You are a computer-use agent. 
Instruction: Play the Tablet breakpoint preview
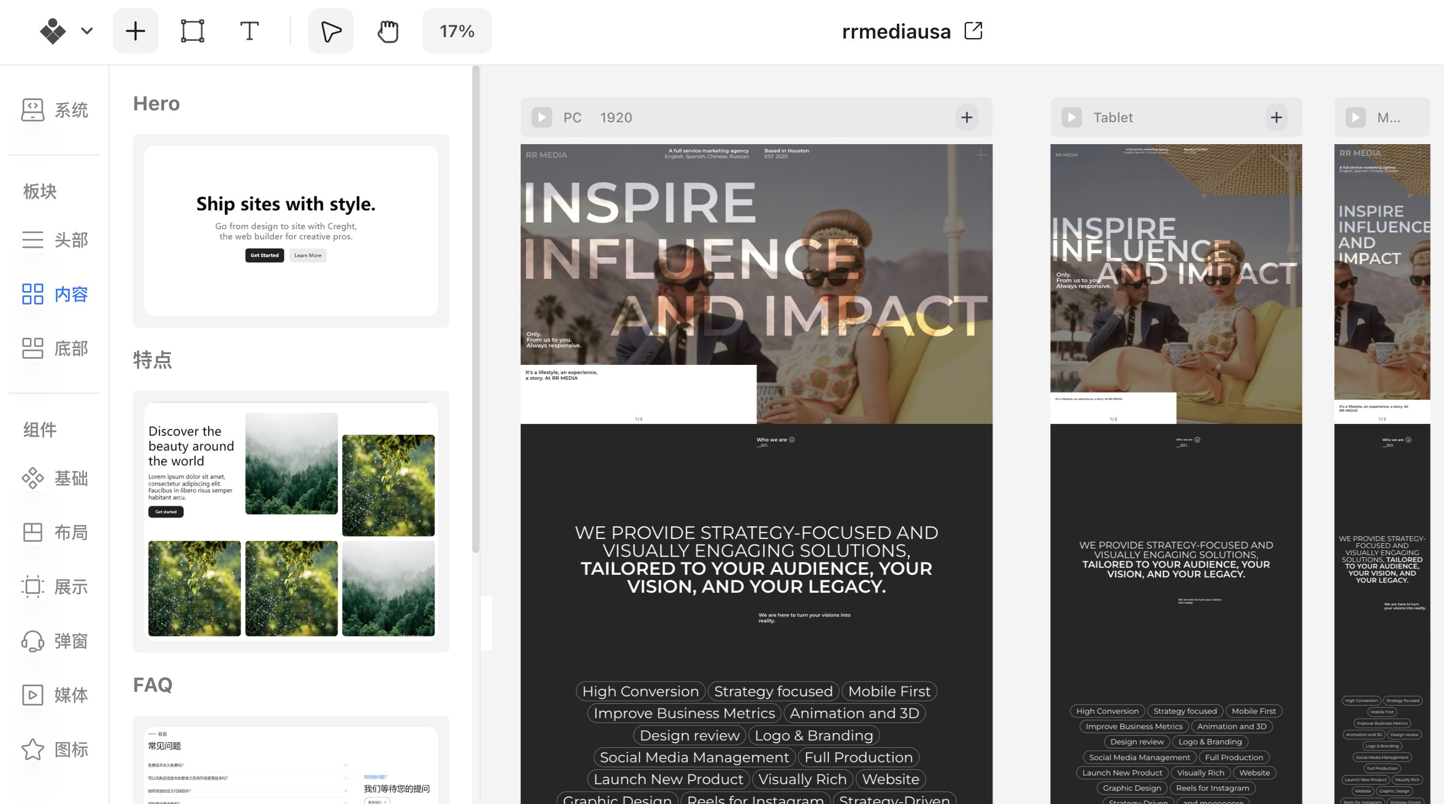point(1071,117)
